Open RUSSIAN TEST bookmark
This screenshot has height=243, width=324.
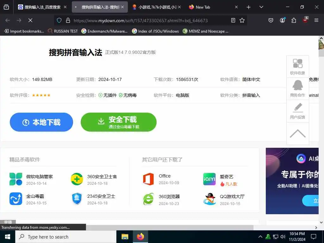coord(63,31)
